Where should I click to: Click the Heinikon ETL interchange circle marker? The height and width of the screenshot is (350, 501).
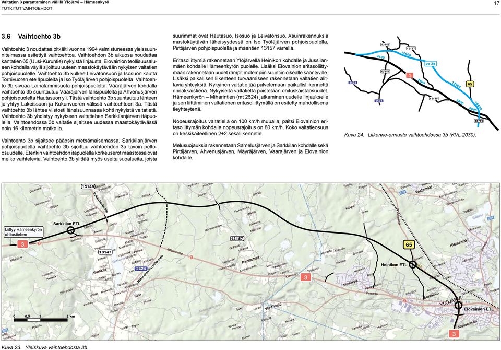pyautogui.click(x=413, y=264)
